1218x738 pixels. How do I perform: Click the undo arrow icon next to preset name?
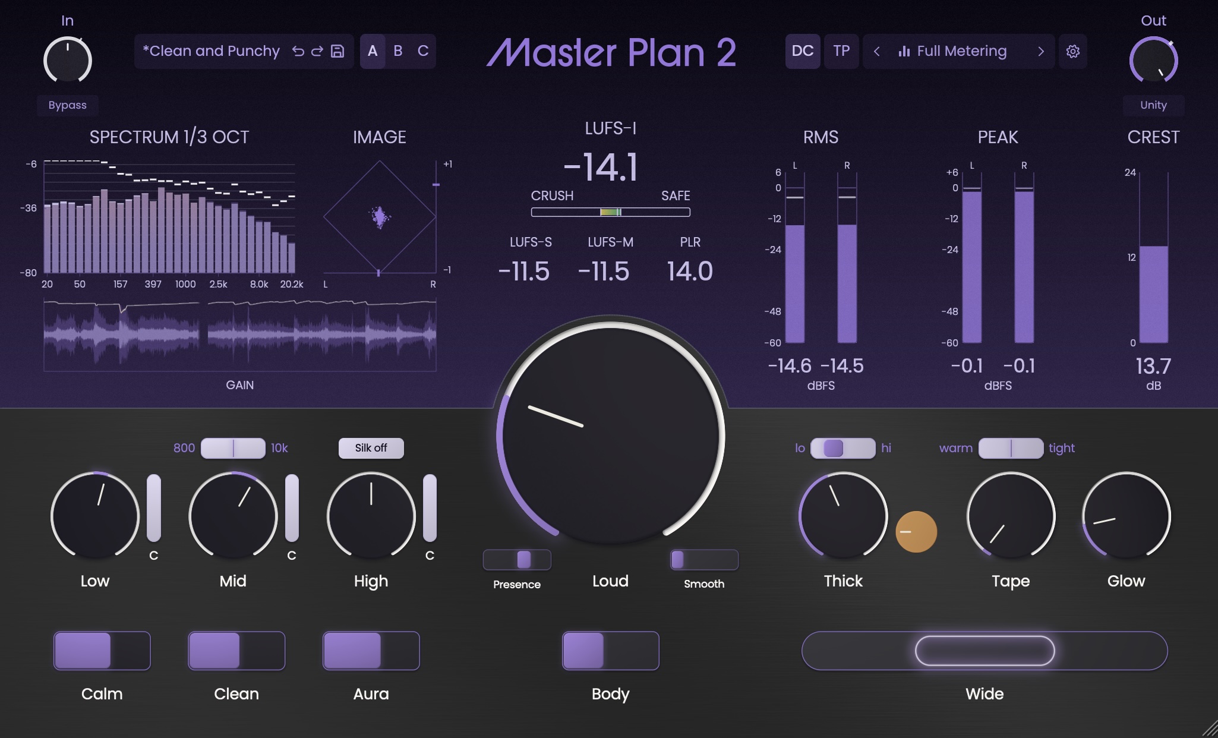298,51
